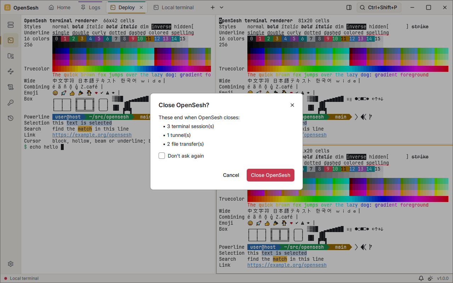
Task: Click the Truecolor gradient bar in bottom-right pane
Action: point(348,199)
